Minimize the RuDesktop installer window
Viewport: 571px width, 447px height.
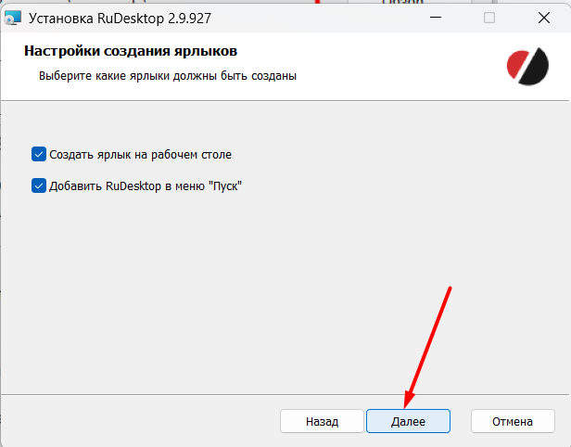click(x=434, y=17)
